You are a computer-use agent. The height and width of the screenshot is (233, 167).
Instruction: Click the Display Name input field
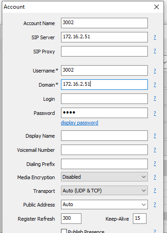[x=104, y=135]
